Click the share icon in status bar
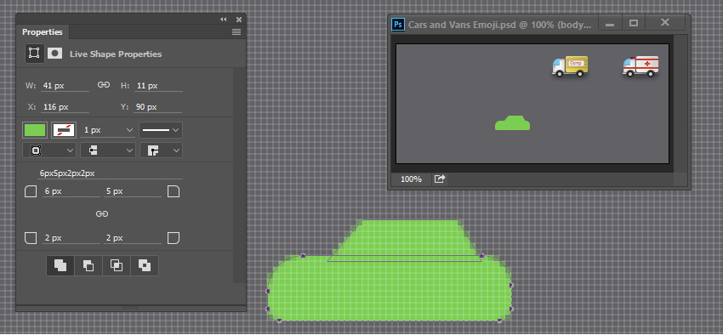The image size is (723, 335). point(440,179)
